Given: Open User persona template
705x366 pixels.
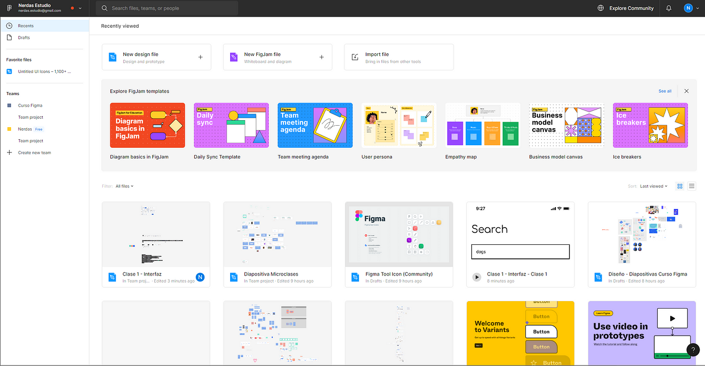Looking at the screenshot, I should pos(399,125).
